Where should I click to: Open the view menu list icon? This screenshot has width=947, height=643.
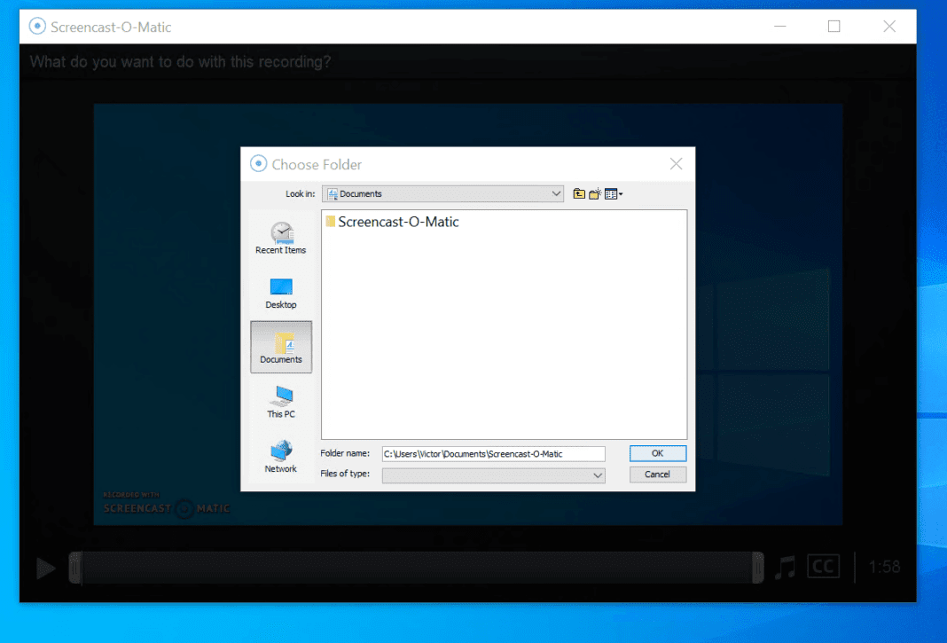(x=614, y=194)
